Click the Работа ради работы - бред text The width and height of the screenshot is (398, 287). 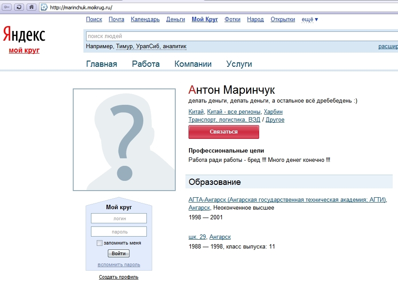pyautogui.click(x=259, y=160)
